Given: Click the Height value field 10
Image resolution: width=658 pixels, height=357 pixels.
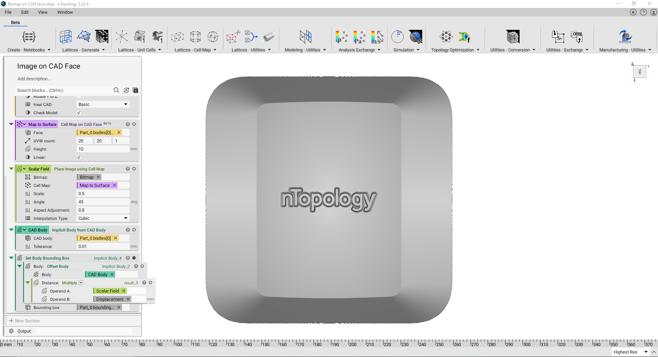Looking at the screenshot, I should click(x=102, y=149).
